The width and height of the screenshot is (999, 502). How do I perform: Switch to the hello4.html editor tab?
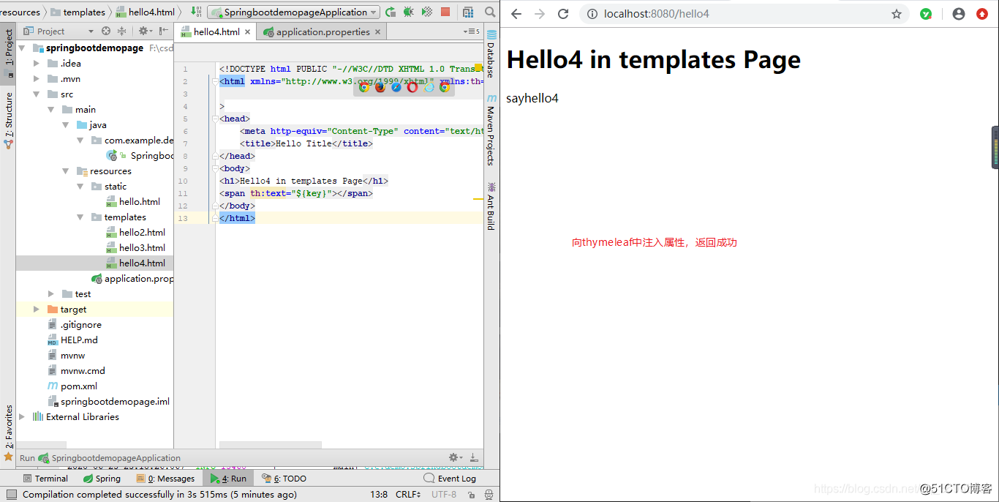tap(216, 31)
